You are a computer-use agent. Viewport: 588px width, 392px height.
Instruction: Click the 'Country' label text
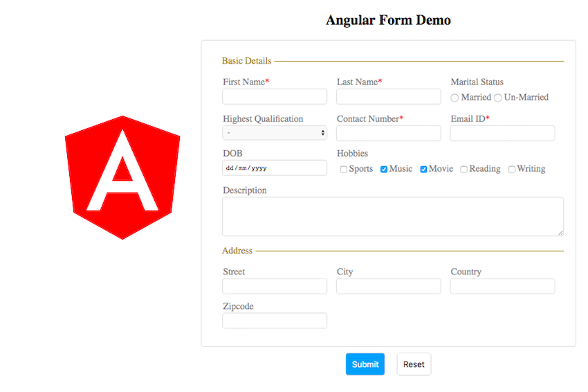tap(466, 272)
